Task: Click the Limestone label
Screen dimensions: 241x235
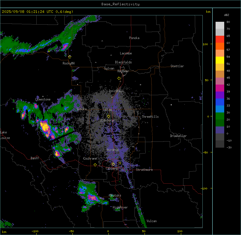Action: [x=43, y=99]
